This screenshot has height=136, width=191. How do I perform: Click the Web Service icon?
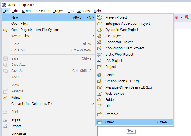(x=99, y=94)
